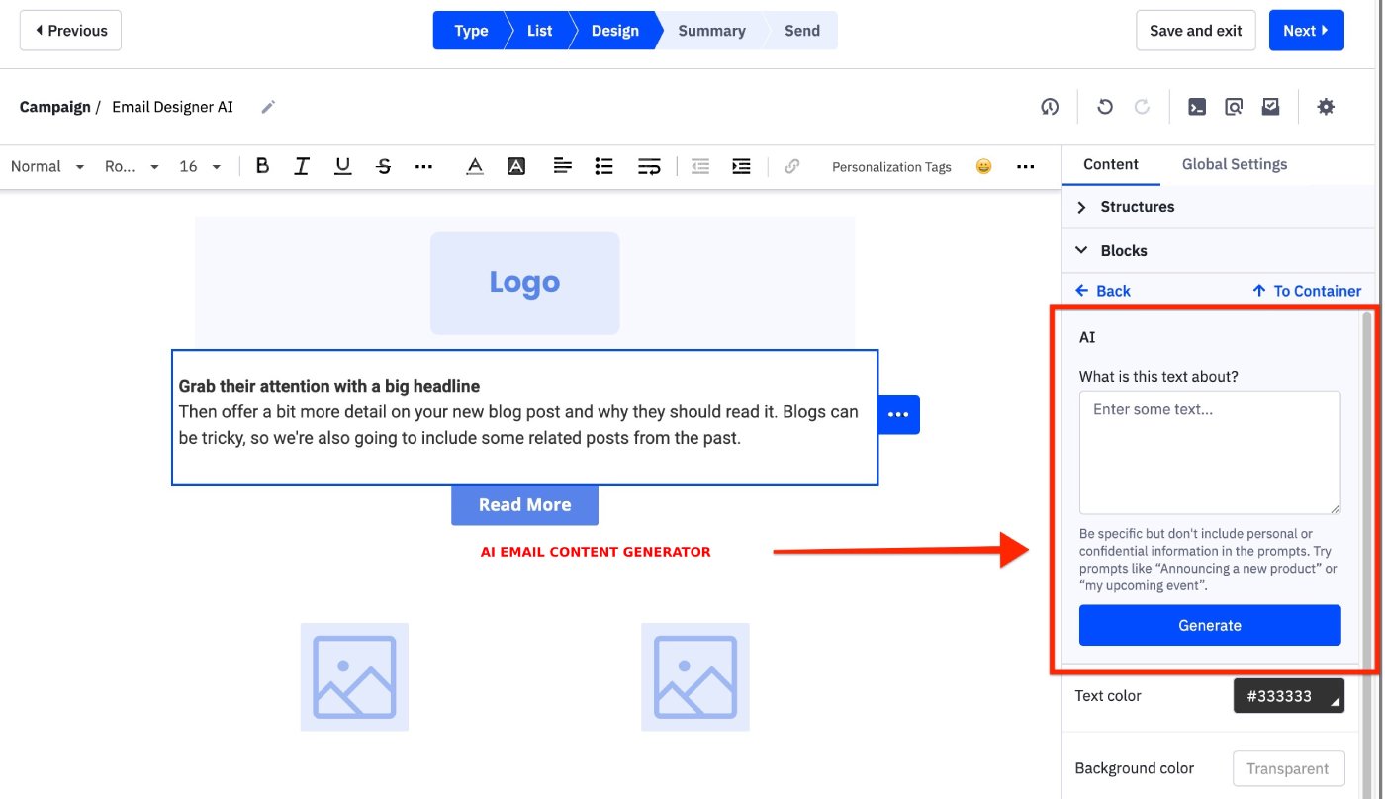Apply italic formatting to the headline text
This screenshot has width=1385, height=799.
pos(302,166)
